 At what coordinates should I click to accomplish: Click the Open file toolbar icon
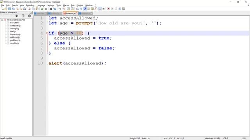click(x=6, y=9)
